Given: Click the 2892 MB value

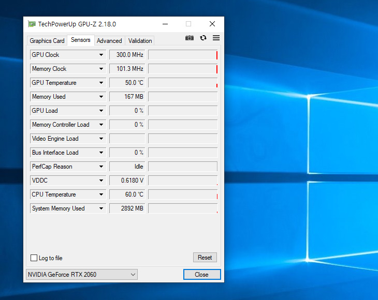Looking at the screenshot, I should pos(127,208).
